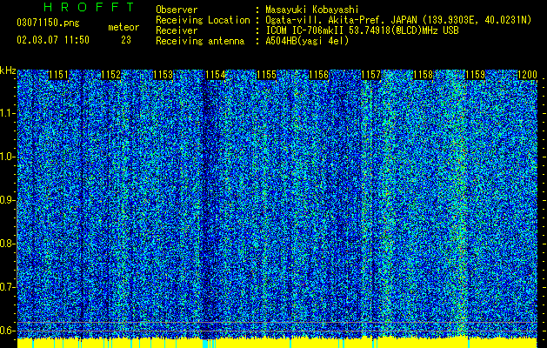Image resolution: width=547 pixels, height=348 pixels.
Task: Click the 0.6 frequency axis label
Action: click(7, 331)
